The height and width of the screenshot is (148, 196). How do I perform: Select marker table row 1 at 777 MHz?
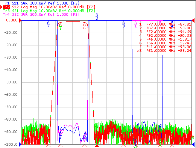(x=165, y=24)
